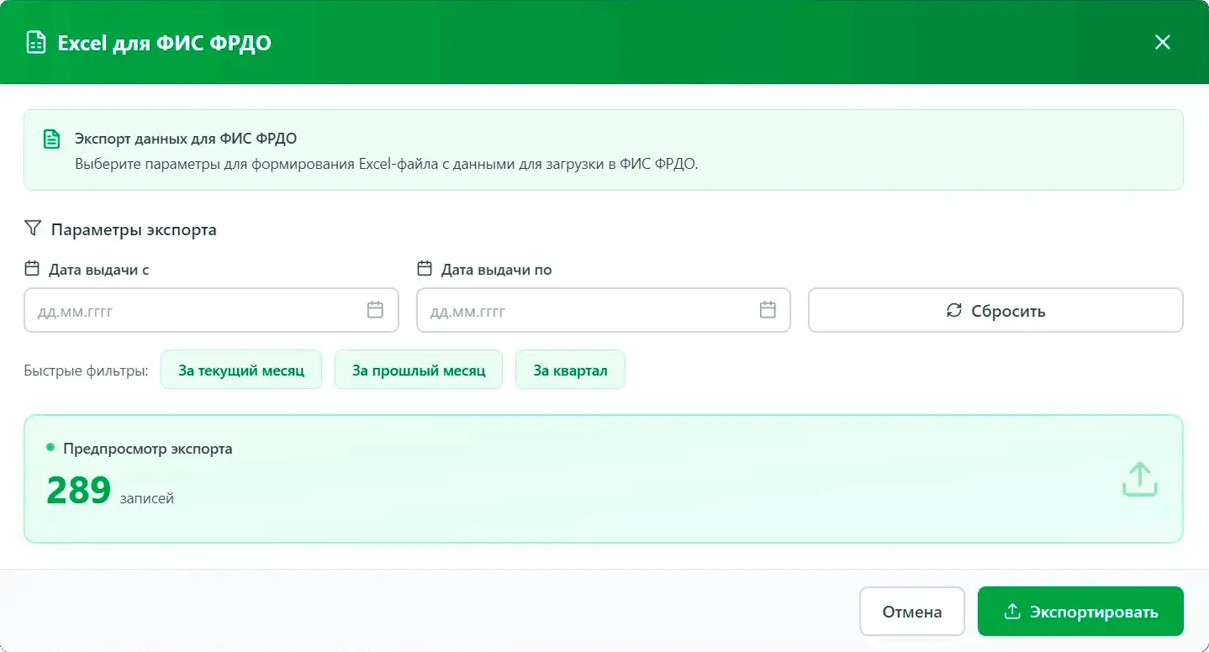Screen dimensions: 1209x652
Task: Click the Выберите параметры description text
Action: [x=387, y=164]
